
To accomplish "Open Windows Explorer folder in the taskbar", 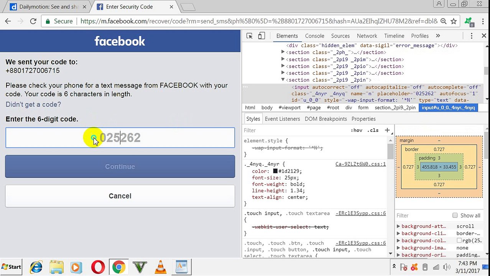I will [56, 267].
